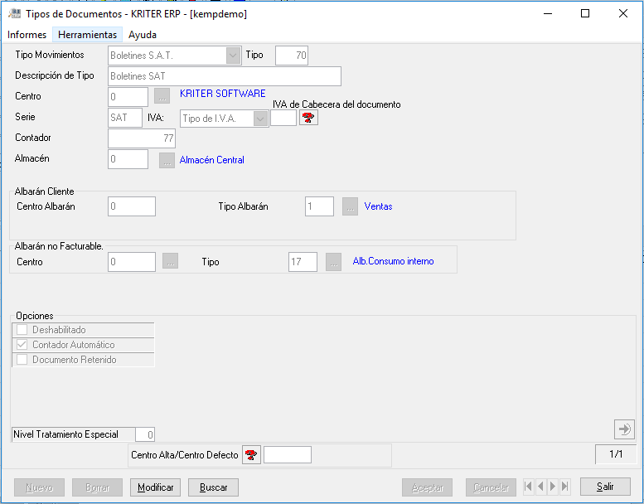Open the Herramientas menu
The image size is (644, 504).
tap(88, 35)
